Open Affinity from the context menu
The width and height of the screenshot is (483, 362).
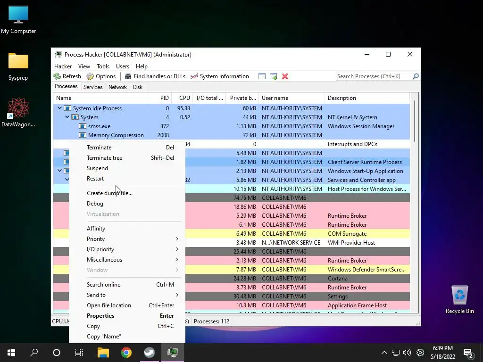127,229
